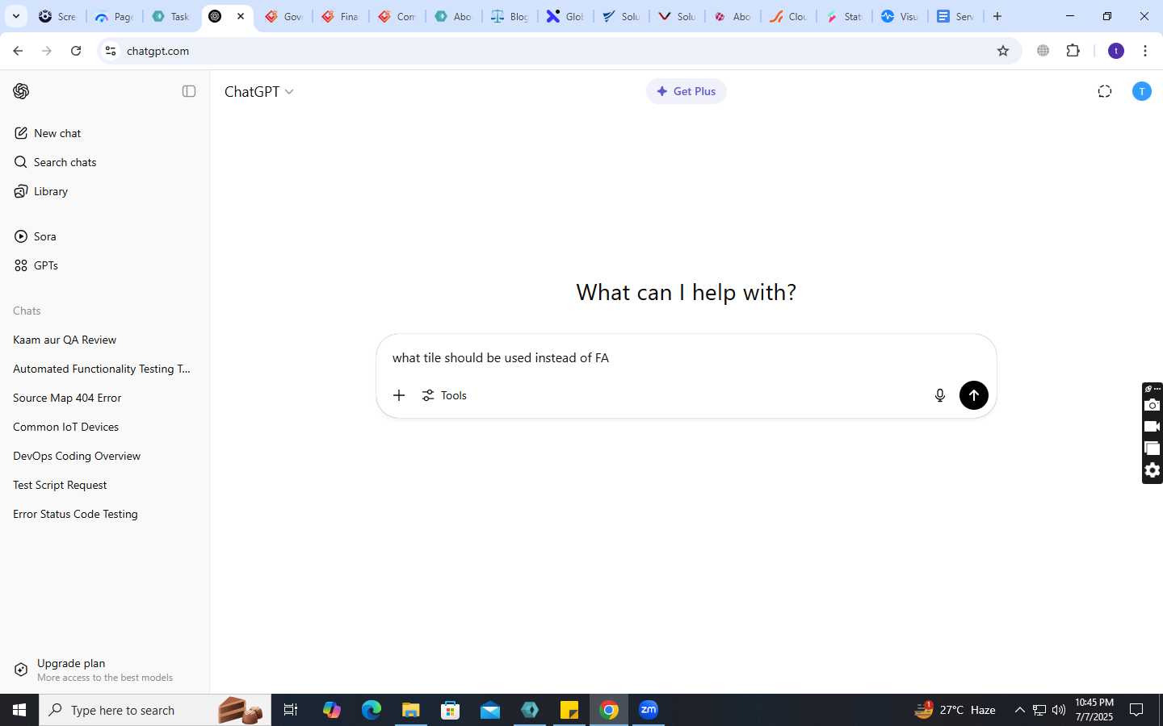
Task: Switch to the Clou tab
Action: 788,16
